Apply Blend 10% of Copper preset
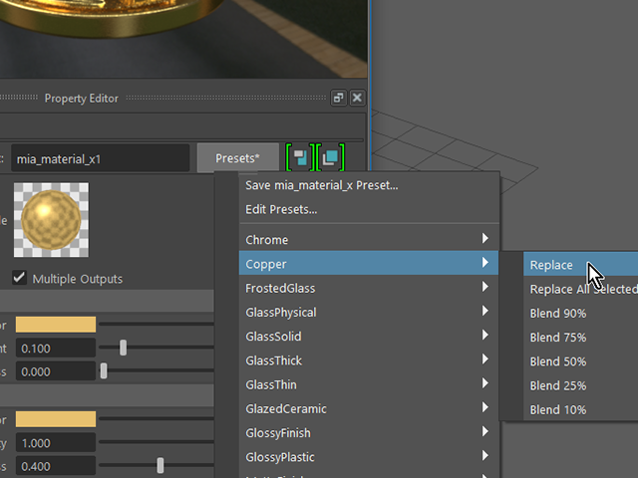Image resolution: width=638 pixels, height=478 pixels. 580,409
